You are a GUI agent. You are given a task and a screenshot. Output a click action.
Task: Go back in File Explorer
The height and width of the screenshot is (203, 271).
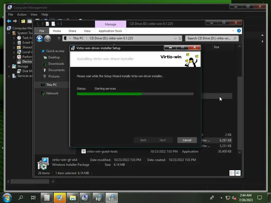40,39
